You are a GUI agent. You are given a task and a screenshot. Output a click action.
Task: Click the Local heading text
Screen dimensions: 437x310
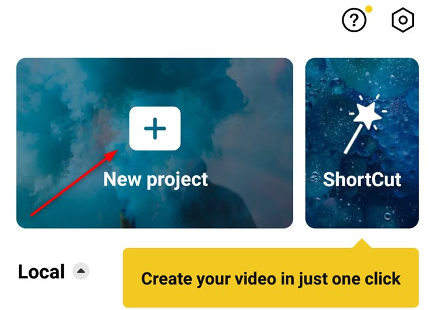point(41,271)
